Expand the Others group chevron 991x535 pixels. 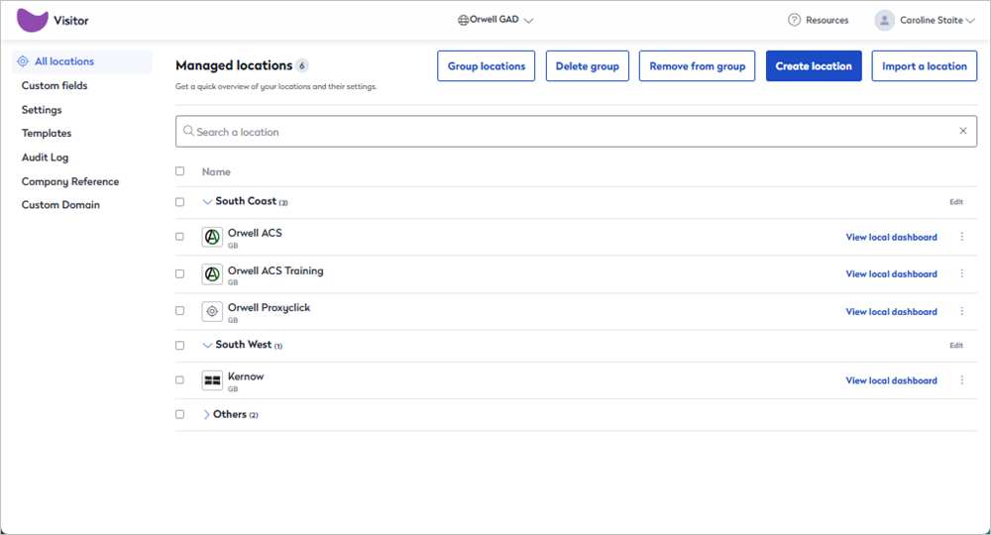[206, 414]
